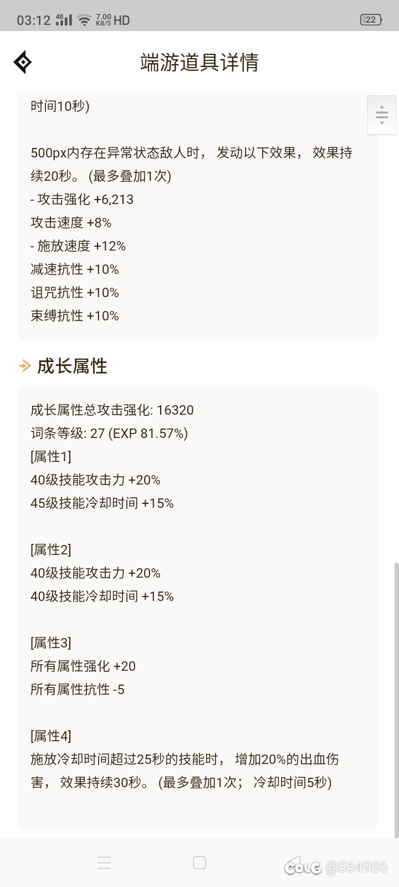
Task: Tap the 成长属性总攻击强化: 16320 line
Action: pos(112,410)
